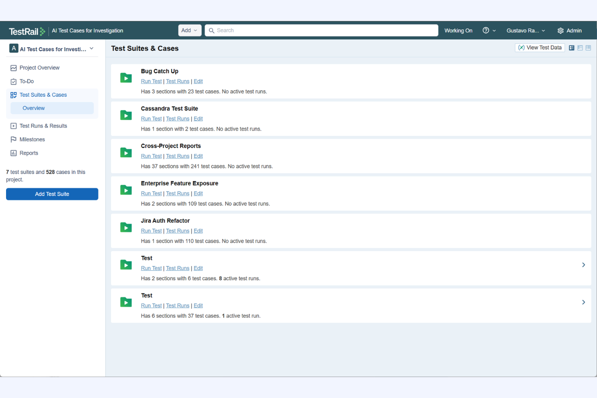Open Test Runs for Cassandra Test Suite
This screenshot has height=398, width=597.
(x=177, y=119)
